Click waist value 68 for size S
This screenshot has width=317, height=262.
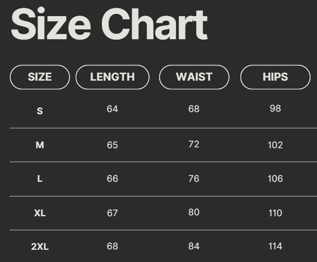(x=194, y=109)
